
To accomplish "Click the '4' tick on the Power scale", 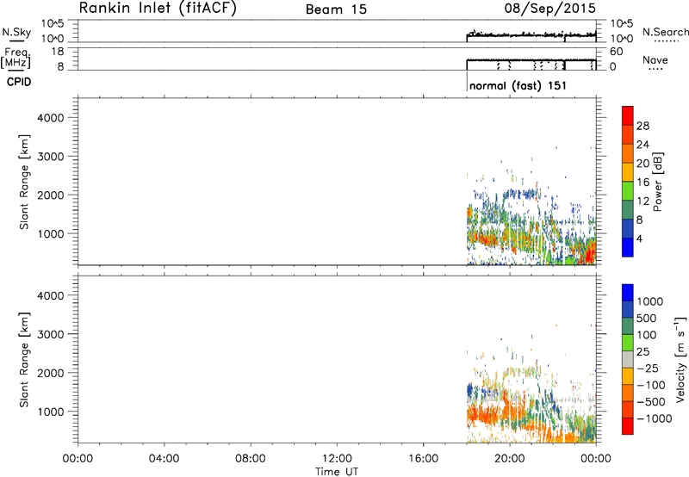I will (639, 238).
